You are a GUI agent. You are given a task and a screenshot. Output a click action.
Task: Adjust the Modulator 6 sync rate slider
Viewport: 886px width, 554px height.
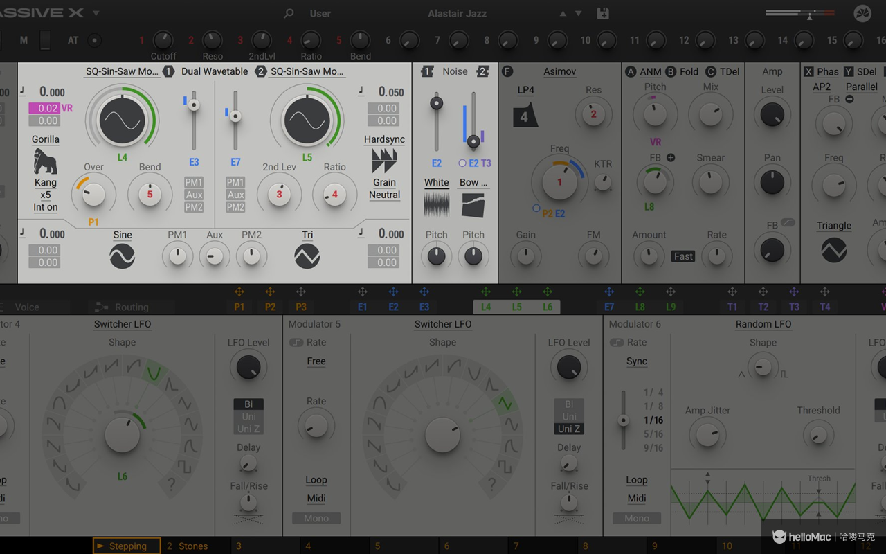[x=624, y=420]
